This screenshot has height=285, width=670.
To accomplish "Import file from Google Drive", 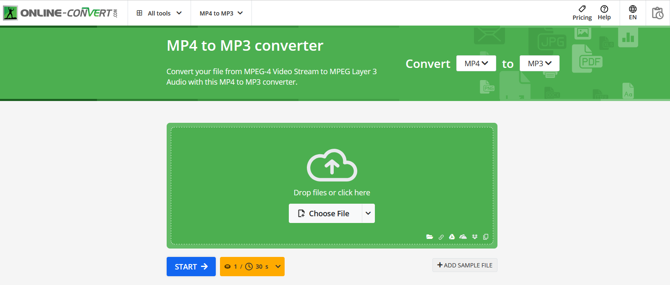I will [x=452, y=237].
